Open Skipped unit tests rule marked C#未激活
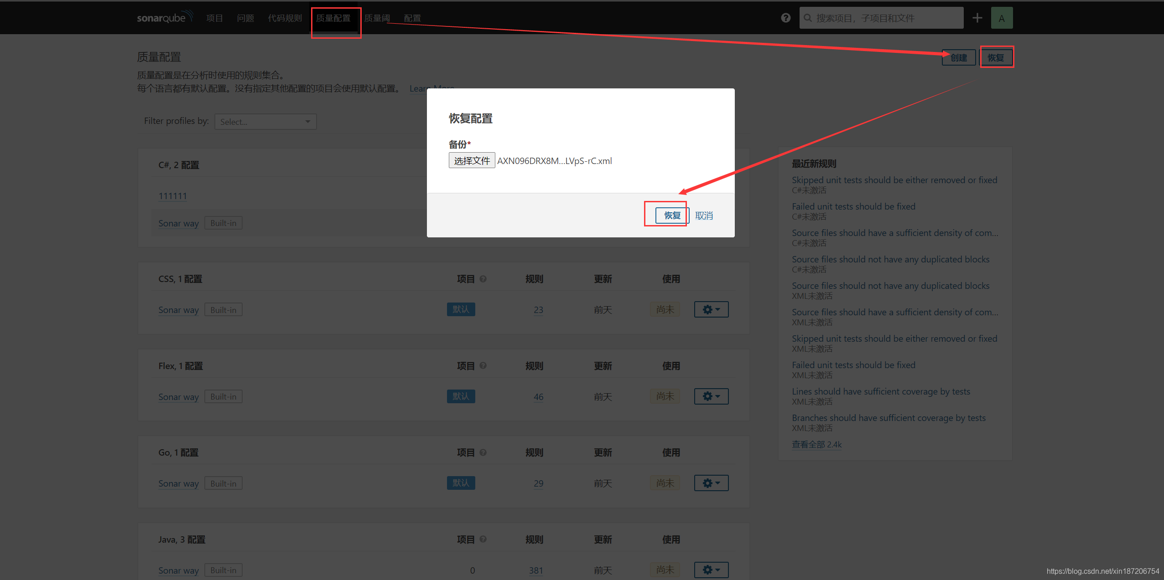The height and width of the screenshot is (580, 1164). pyautogui.click(x=894, y=180)
